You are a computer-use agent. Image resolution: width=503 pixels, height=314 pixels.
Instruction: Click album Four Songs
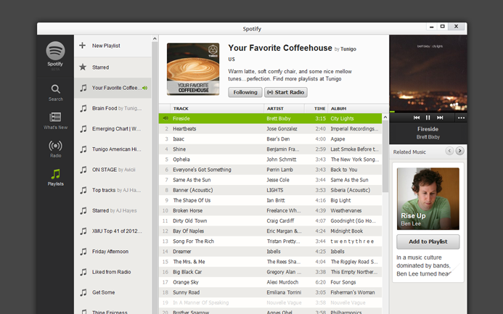click(343, 282)
